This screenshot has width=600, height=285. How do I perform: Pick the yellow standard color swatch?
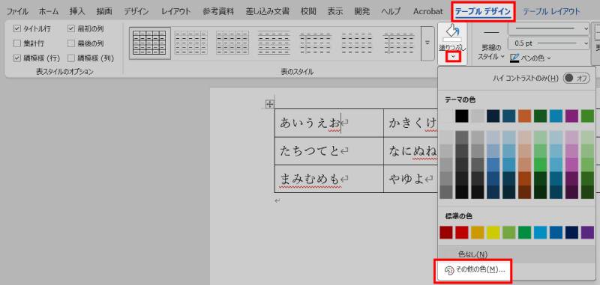click(x=493, y=233)
